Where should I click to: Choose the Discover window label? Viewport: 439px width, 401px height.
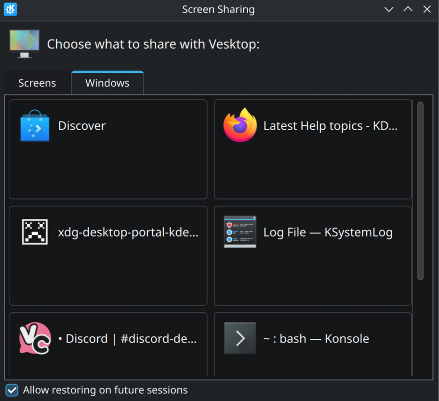pos(82,126)
